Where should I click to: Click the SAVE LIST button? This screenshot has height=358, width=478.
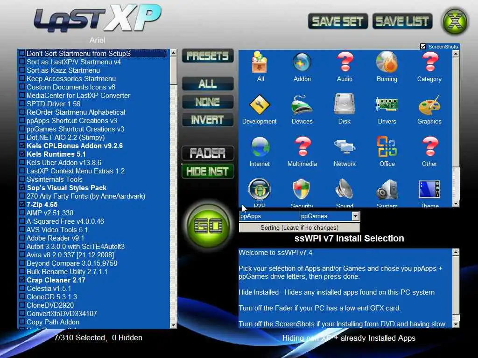[402, 21]
